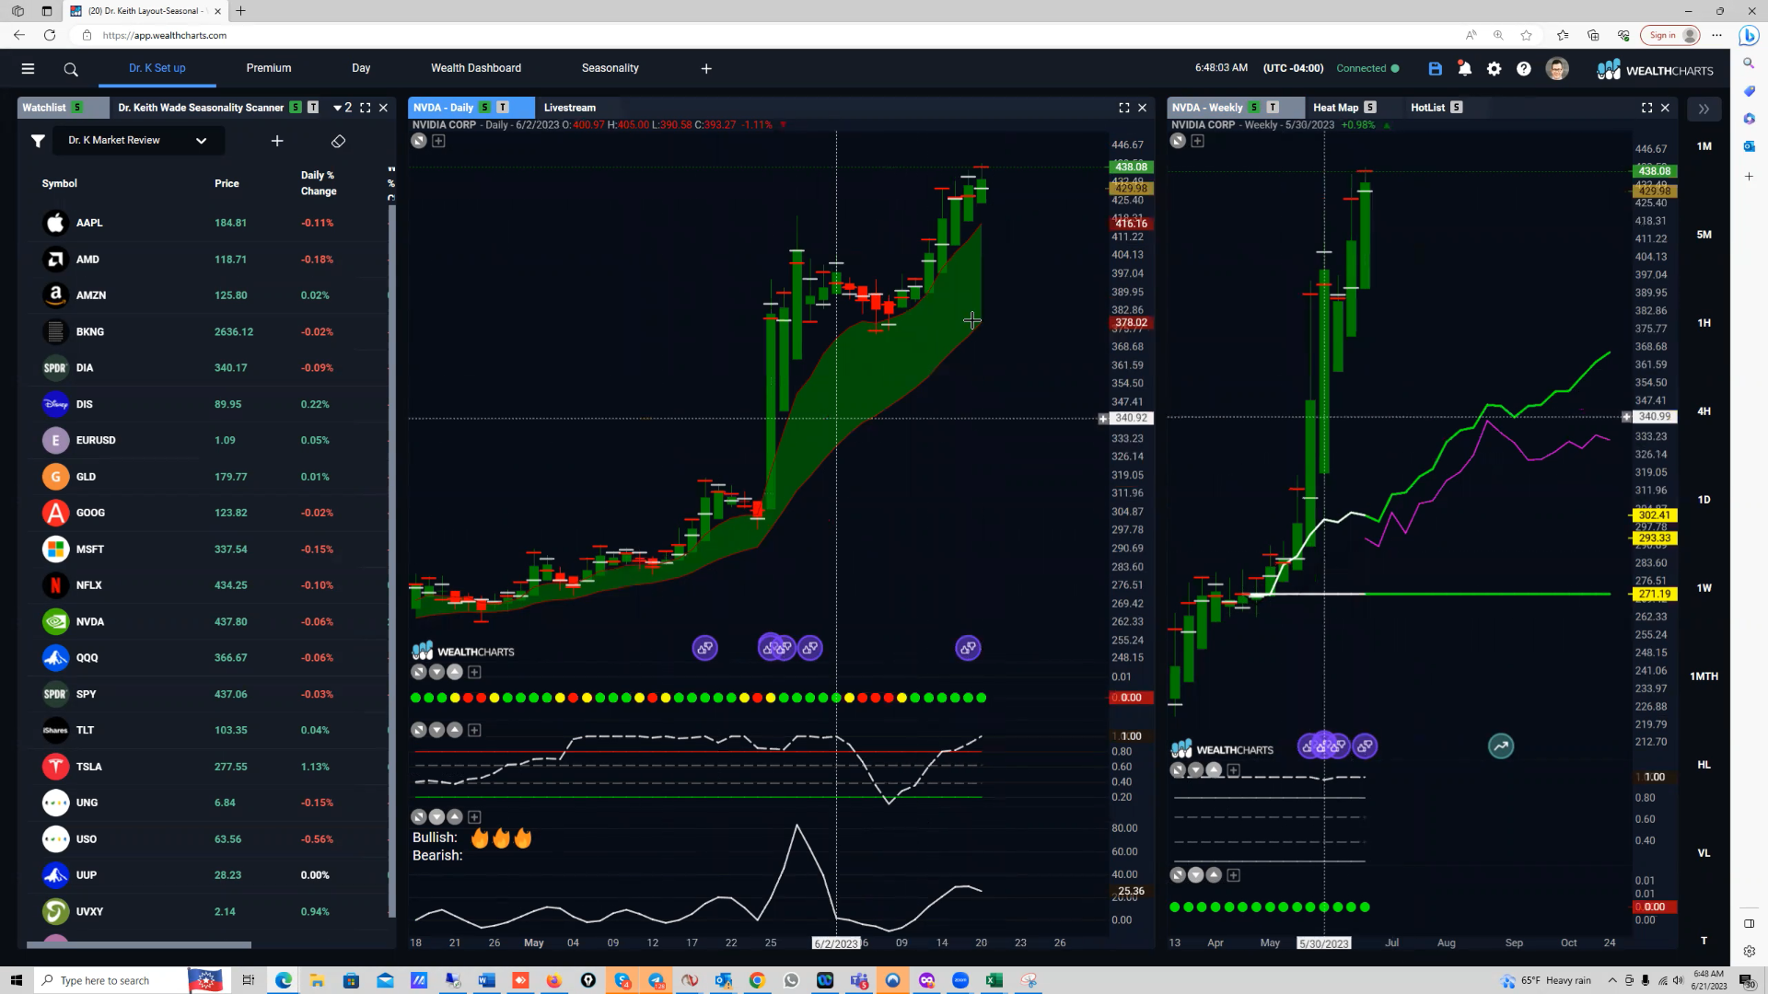The image size is (1768, 994).
Task: Select the 1MTH timeframe button
Action: [x=1704, y=676]
